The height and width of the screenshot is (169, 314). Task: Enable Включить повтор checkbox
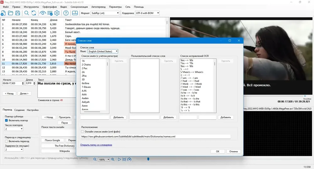click(x=6, y=120)
